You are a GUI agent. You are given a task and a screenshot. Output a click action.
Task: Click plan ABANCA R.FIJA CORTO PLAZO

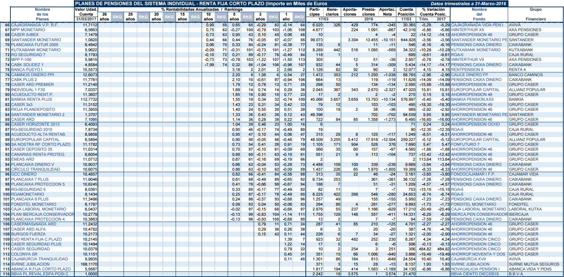41,269
